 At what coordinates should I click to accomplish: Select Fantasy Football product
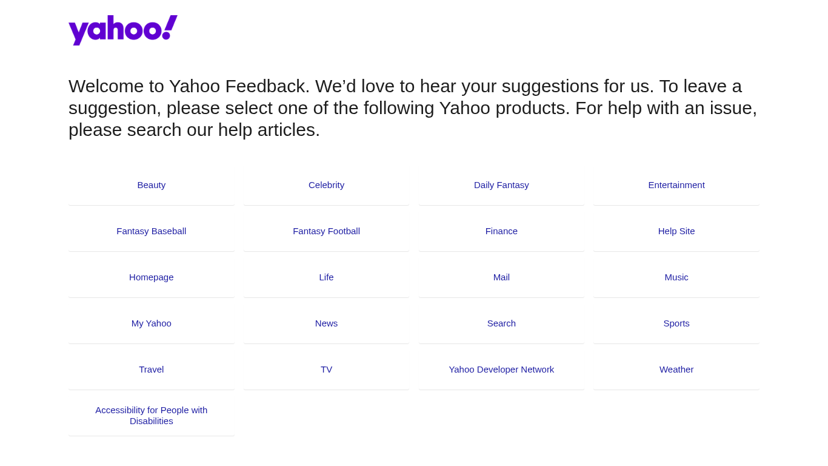click(326, 231)
